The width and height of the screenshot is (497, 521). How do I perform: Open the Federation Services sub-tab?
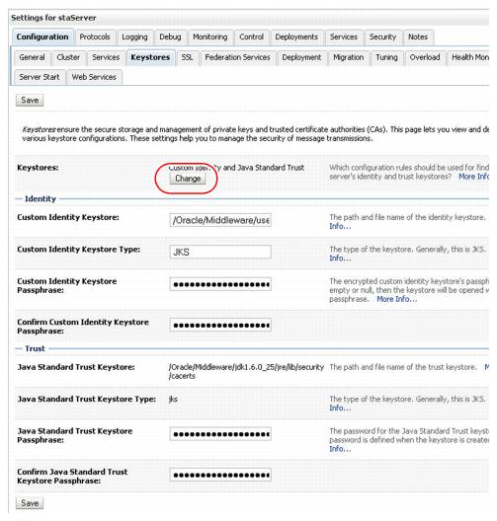[237, 58]
